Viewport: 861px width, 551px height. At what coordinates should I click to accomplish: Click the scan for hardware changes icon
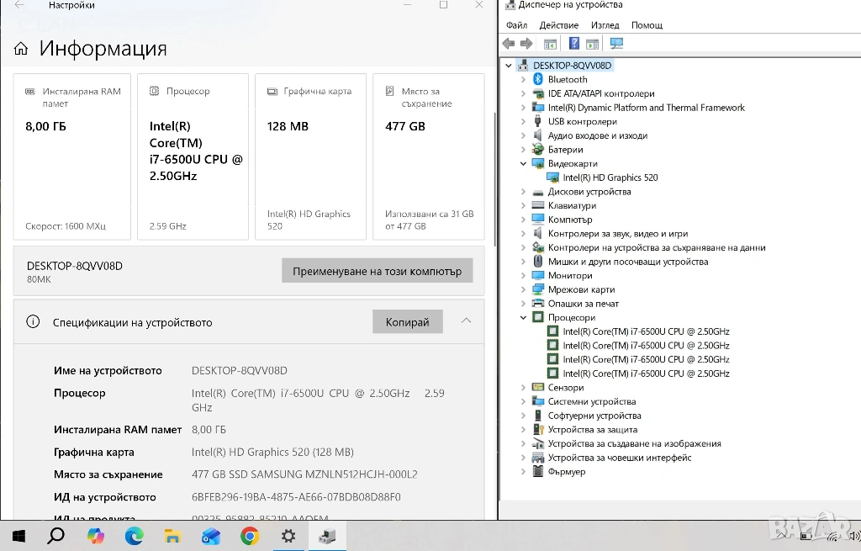[x=617, y=44]
